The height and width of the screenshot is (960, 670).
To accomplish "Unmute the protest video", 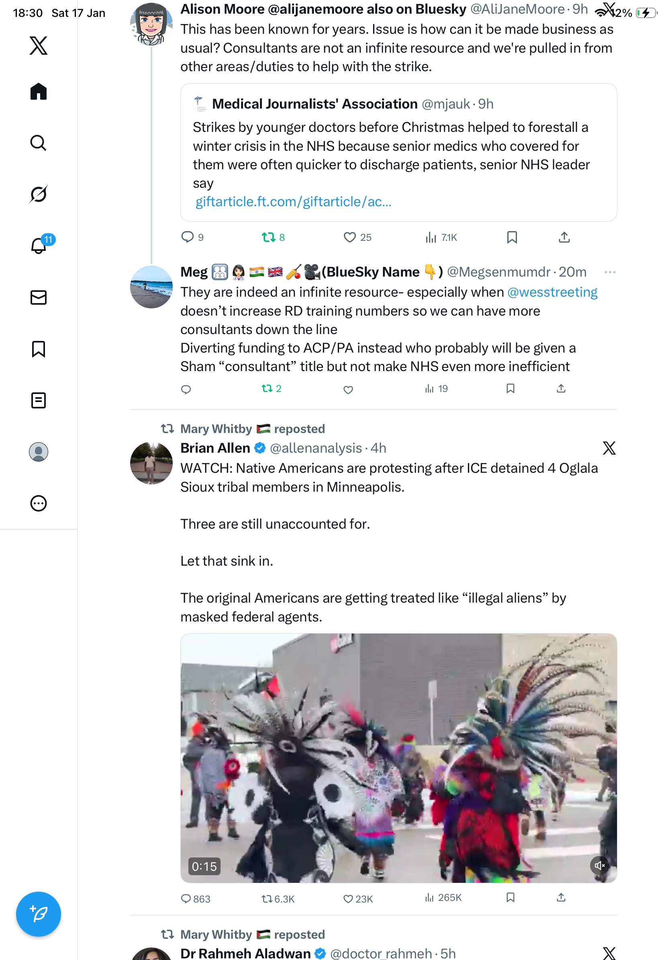I will pyautogui.click(x=599, y=865).
